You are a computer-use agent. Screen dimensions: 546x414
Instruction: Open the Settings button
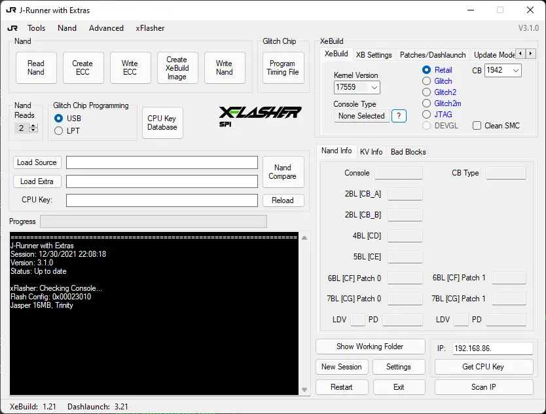(399, 367)
